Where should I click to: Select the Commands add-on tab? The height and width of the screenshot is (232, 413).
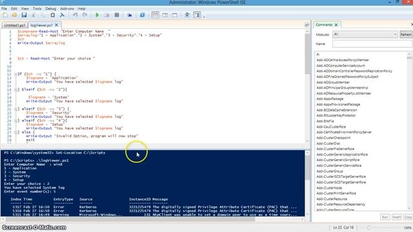pyautogui.click(x=324, y=24)
